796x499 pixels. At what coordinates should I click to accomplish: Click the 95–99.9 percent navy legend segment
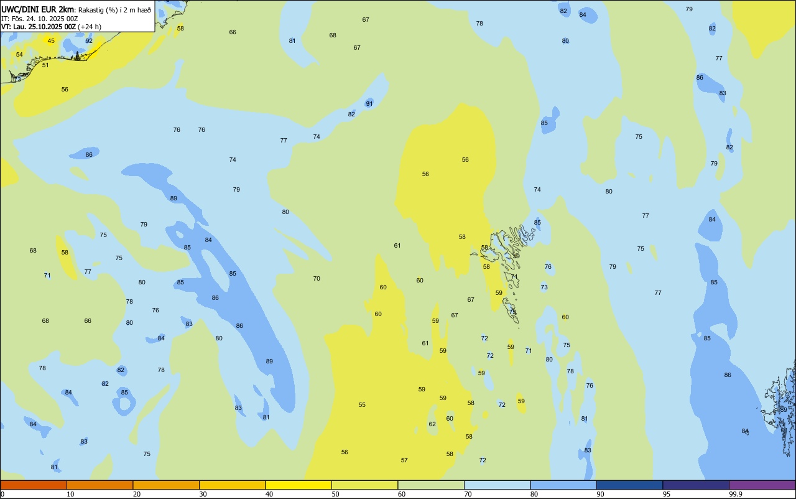tap(696, 485)
